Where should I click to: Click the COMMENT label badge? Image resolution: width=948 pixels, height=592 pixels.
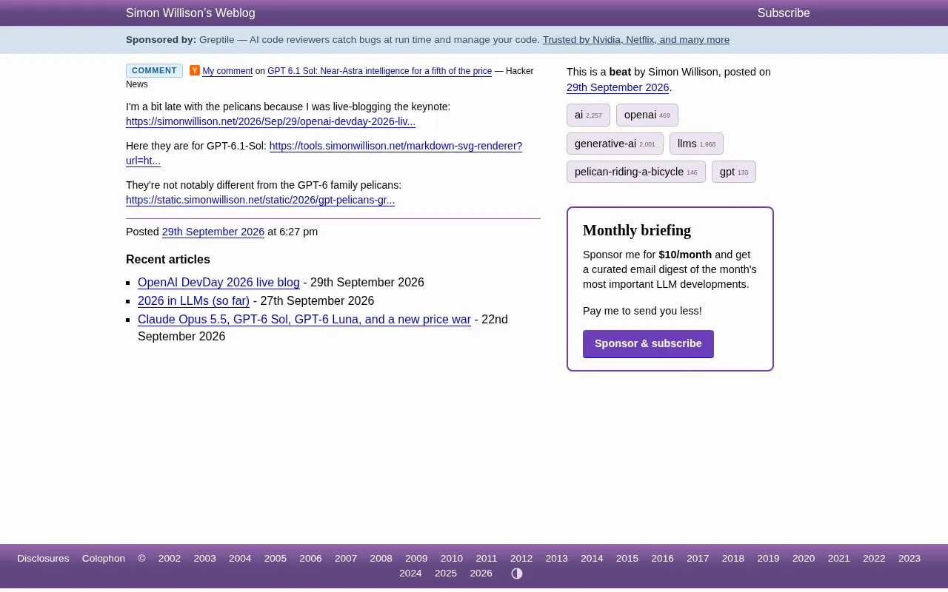154,71
